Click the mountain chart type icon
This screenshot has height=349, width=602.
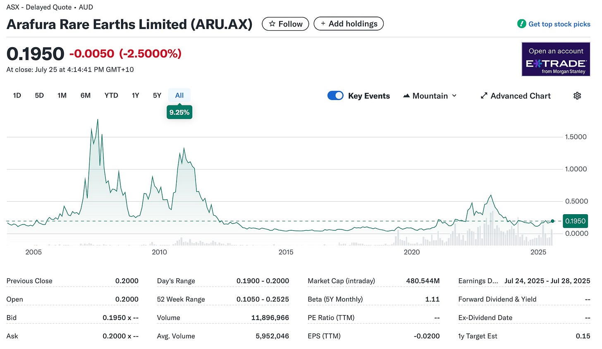[406, 96]
